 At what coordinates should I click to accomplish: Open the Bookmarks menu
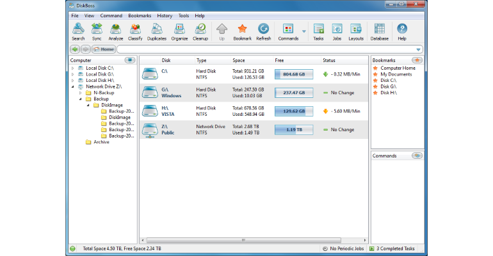click(140, 15)
